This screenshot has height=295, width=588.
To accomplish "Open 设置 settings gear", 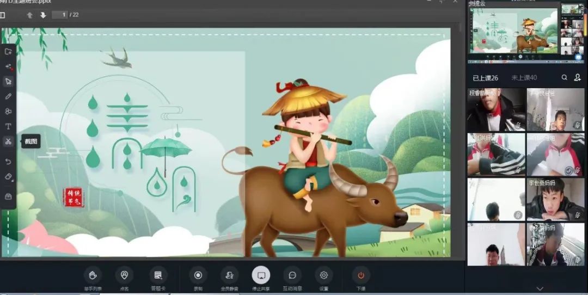I will tap(324, 275).
